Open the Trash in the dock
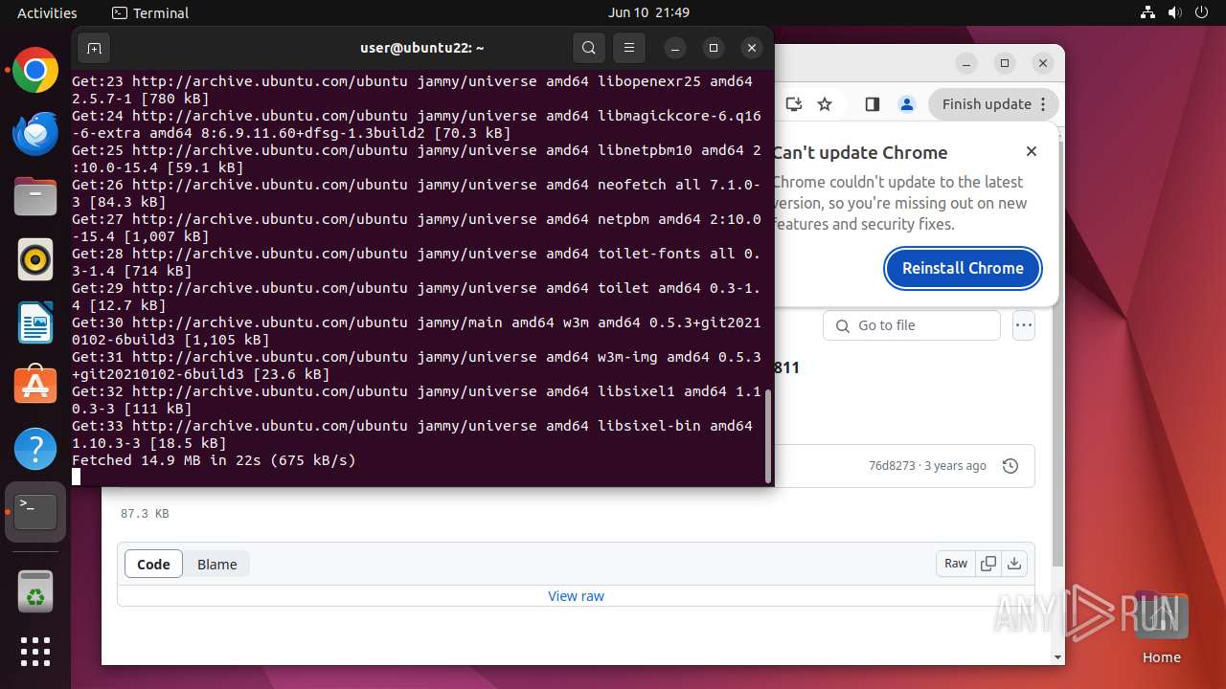This screenshot has height=689, width=1226. [x=35, y=590]
